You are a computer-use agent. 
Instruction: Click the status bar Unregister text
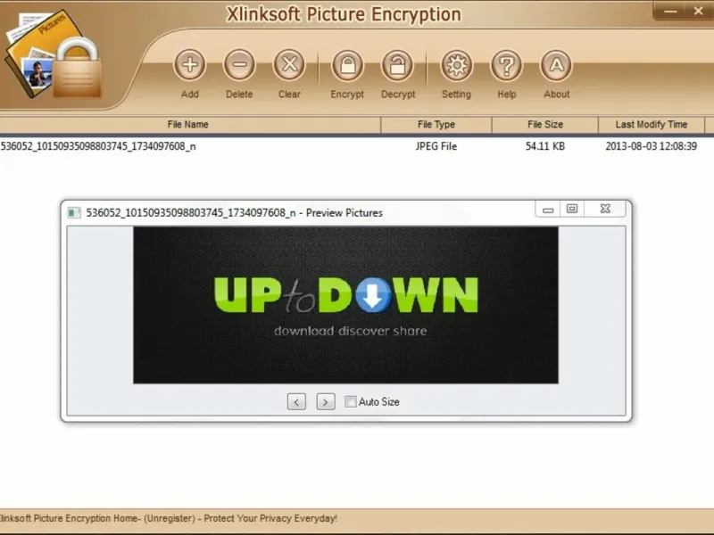(x=170, y=519)
